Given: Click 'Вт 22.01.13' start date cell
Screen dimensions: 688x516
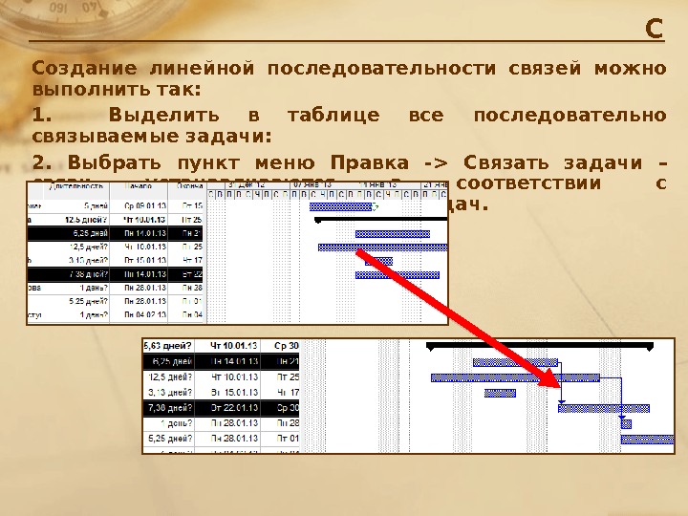Looking at the screenshot, I should pos(233,408).
